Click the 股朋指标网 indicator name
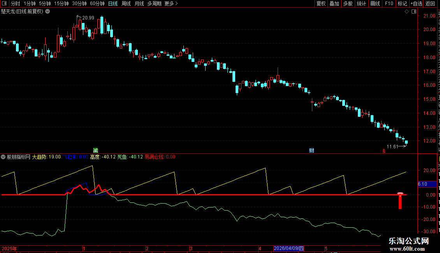440x253 pixels. pyautogui.click(x=19, y=157)
